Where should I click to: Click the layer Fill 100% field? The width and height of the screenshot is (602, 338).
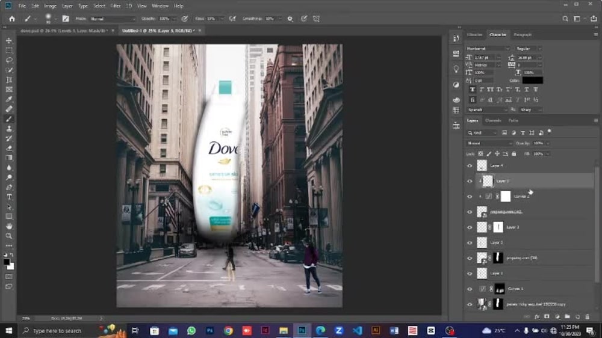click(540, 154)
